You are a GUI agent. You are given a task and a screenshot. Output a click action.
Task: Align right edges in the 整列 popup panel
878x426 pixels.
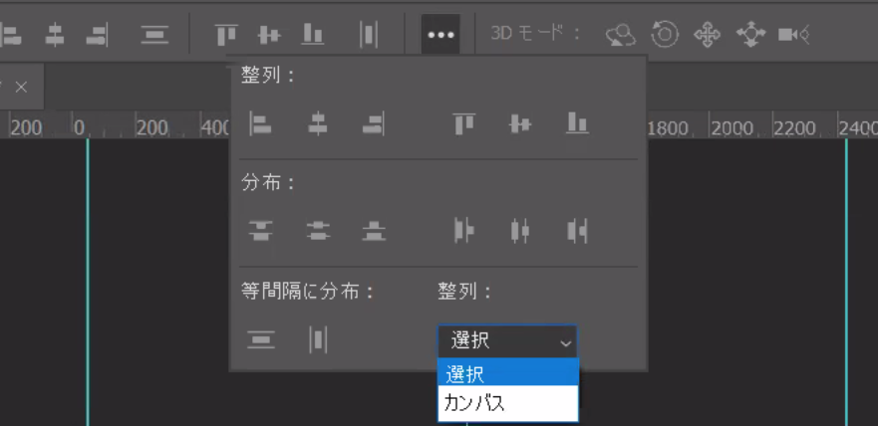[x=374, y=123]
